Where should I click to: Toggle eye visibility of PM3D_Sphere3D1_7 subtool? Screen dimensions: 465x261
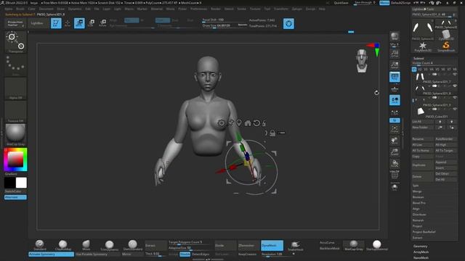pyautogui.click(x=455, y=74)
